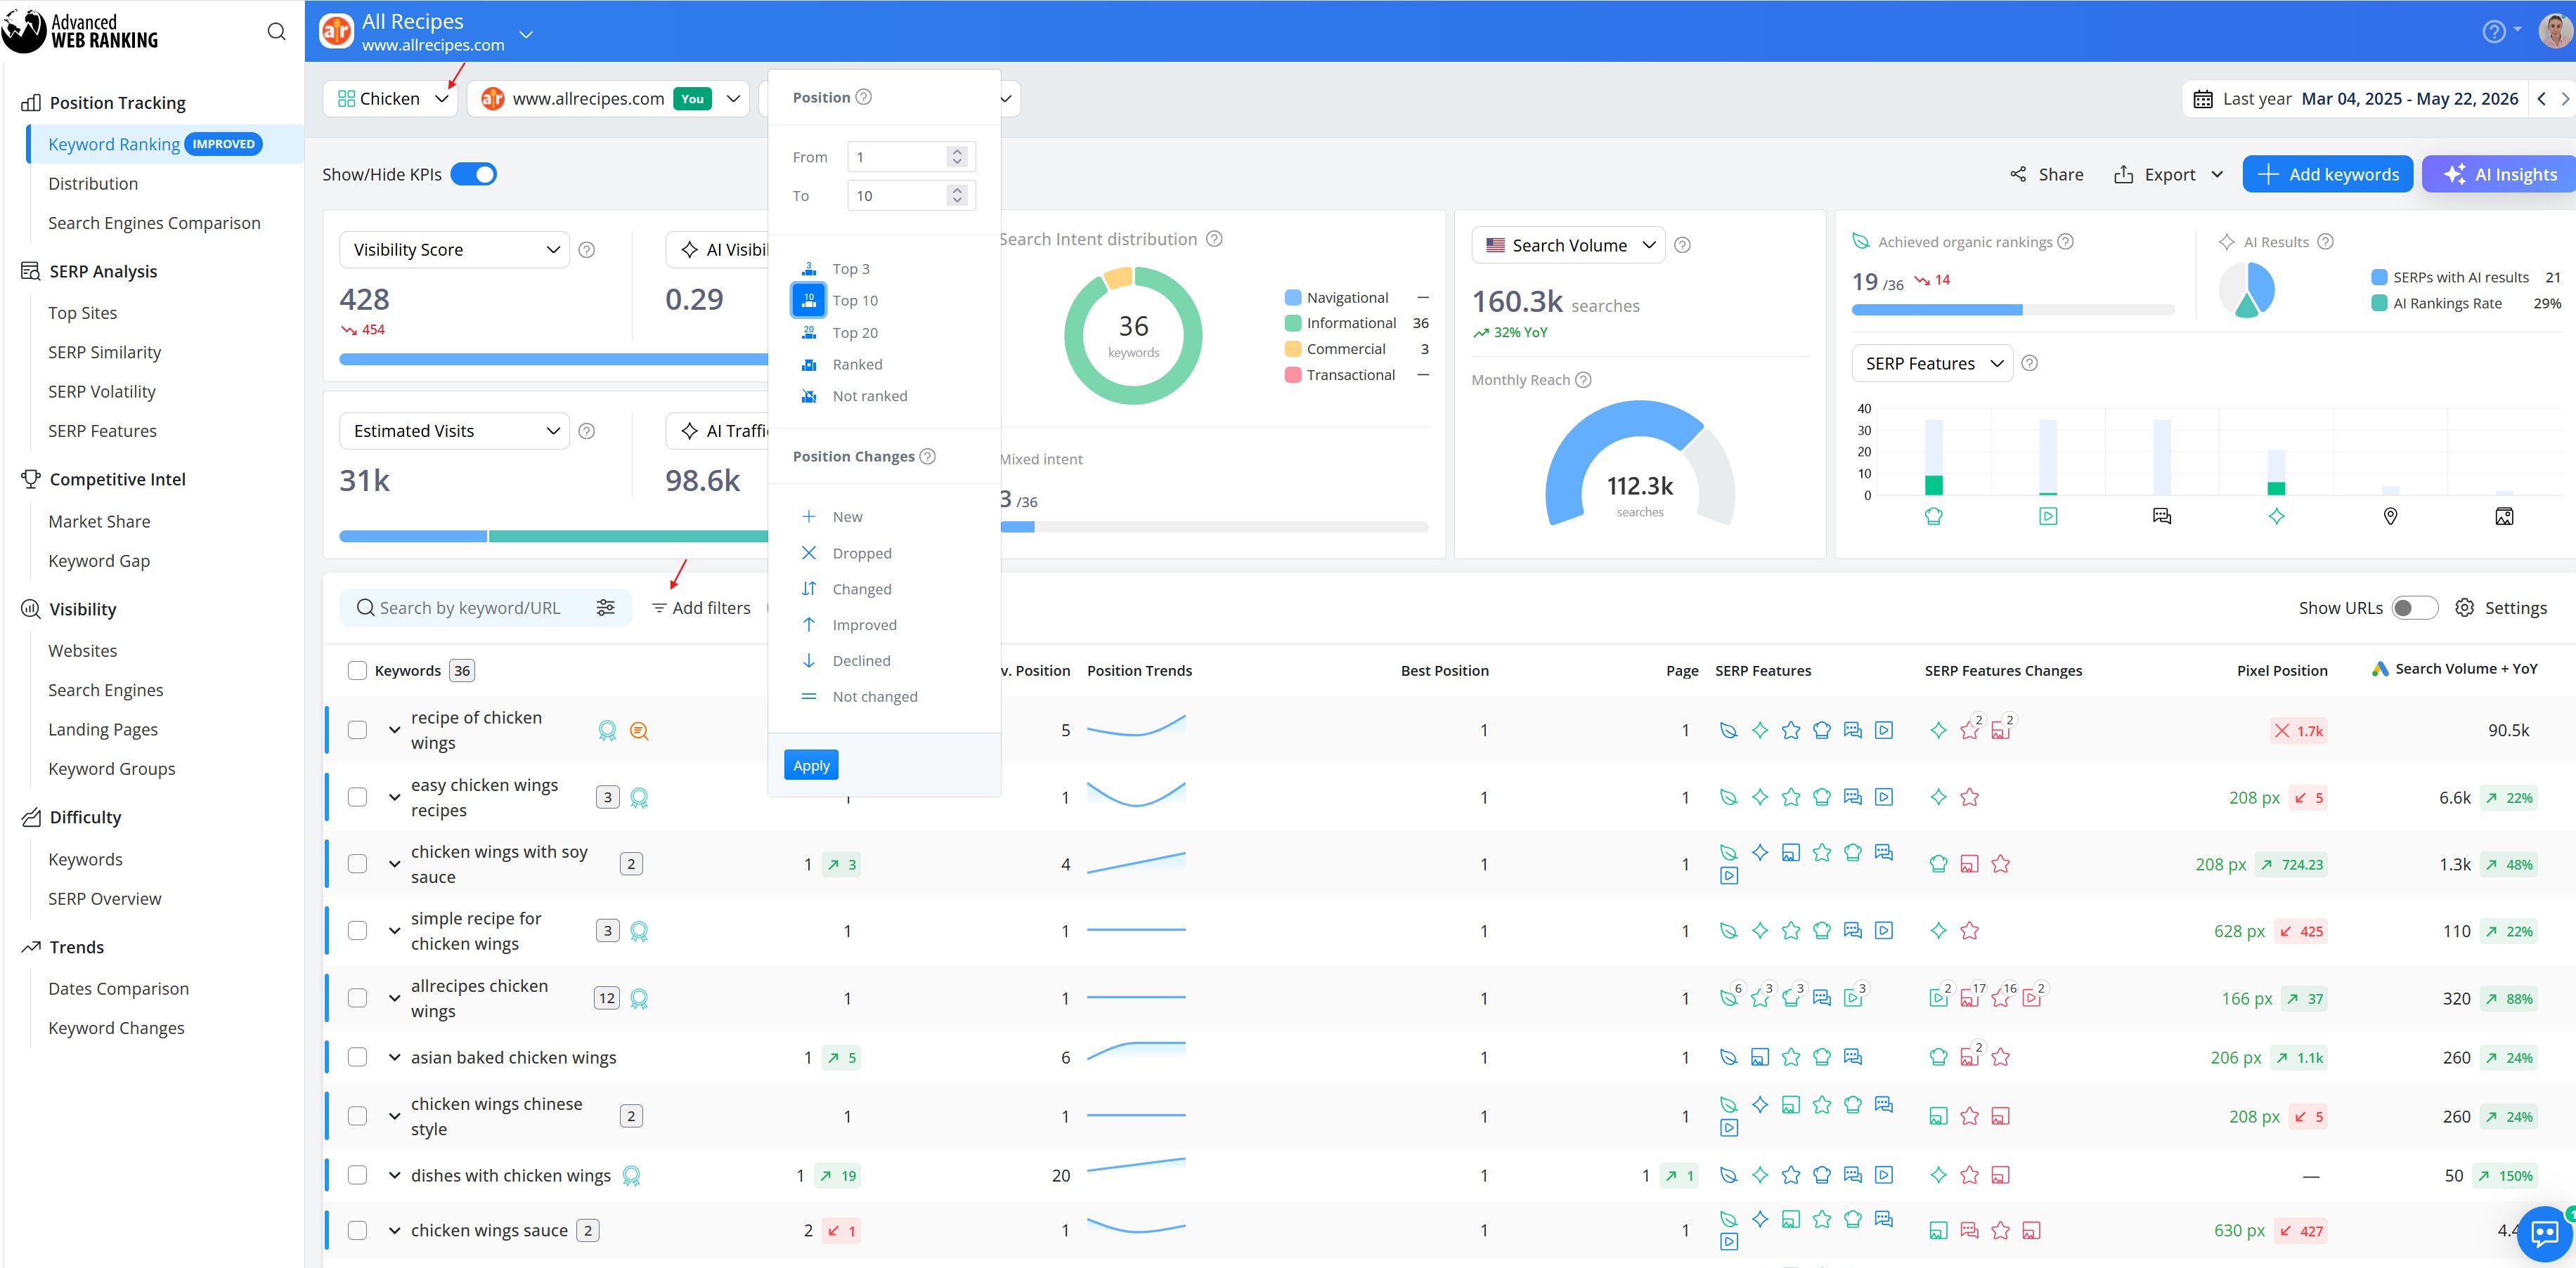The image size is (2576, 1268).
Task: Open advanced search options sliders icon
Action: point(605,608)
